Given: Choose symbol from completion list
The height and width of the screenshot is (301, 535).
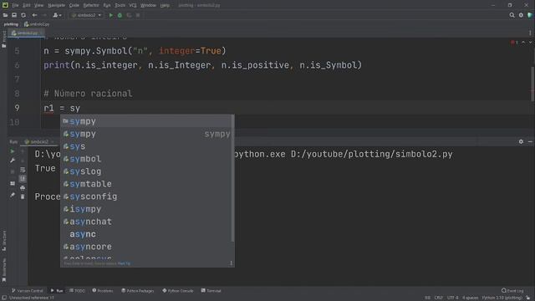Looking at the screenshot, I should tap(147, 159).
